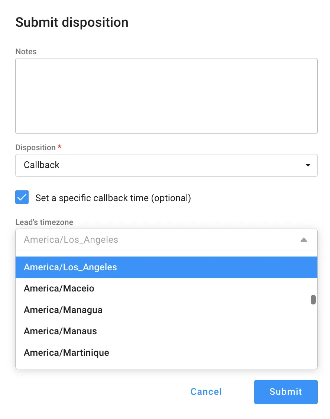Uncheck the specific callback time checkbox
This screenshot has width=330, height=419.
click(22, 197)
